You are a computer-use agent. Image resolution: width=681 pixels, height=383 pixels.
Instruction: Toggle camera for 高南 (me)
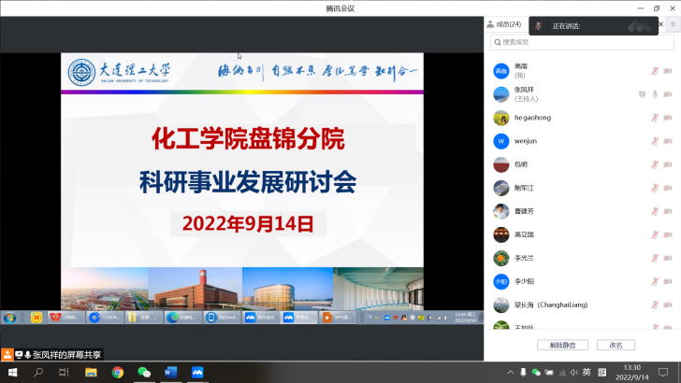[668, 71]
